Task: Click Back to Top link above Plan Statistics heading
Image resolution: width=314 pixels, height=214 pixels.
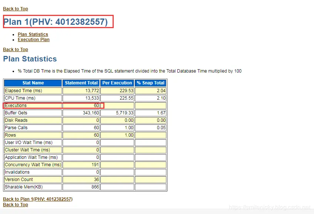Action: 16,50
